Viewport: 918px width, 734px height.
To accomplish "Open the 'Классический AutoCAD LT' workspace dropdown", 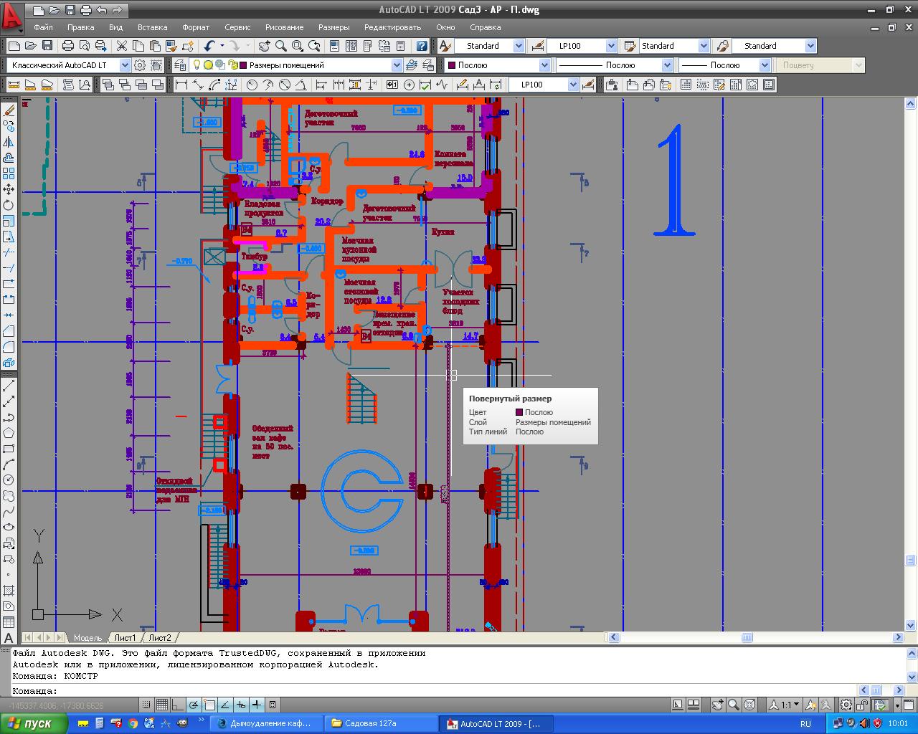I will [x=125, y=65].
